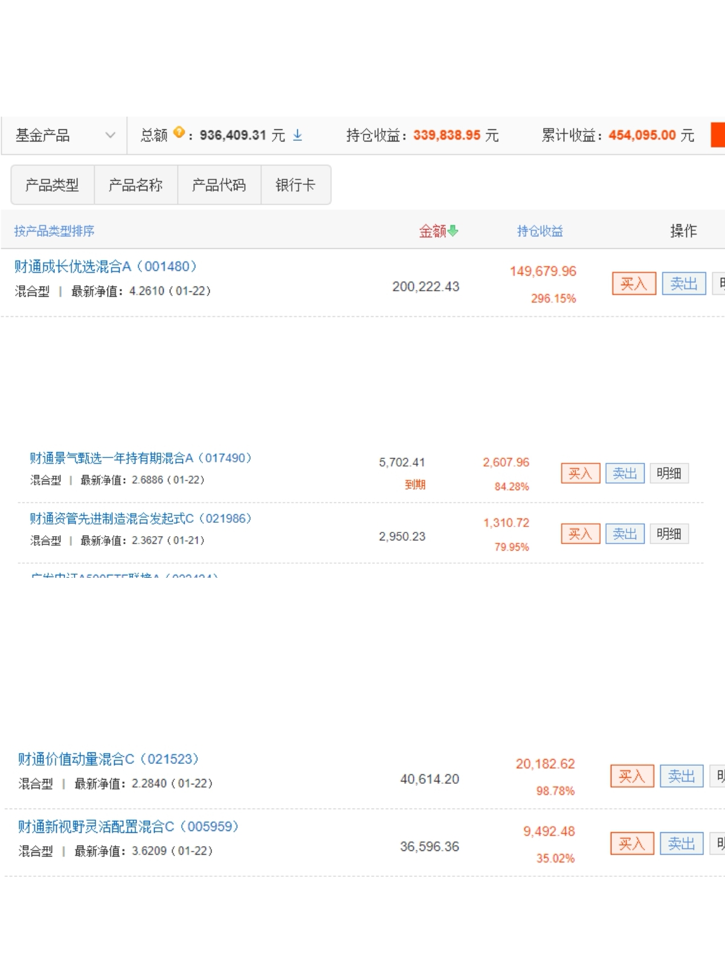Screen dimensions: 725x967
Task: Select the 产品名称 tab
Action: coord(136,185)
